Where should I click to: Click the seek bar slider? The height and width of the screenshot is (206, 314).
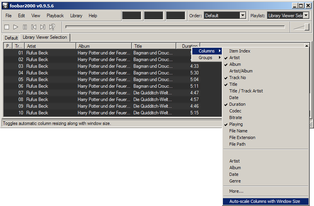175,27
